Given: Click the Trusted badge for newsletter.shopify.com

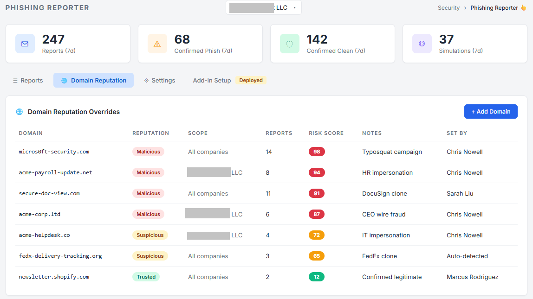Looking at the screenshot, I should [x=146, y=276].
